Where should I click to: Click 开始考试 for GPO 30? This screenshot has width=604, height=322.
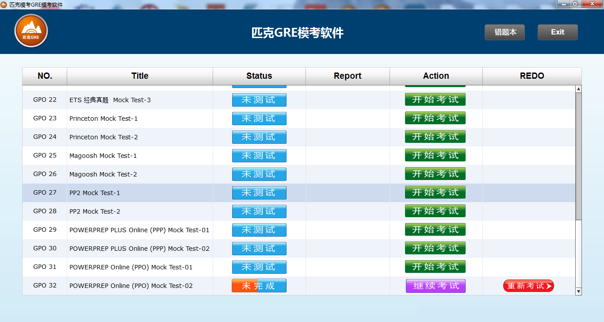[435, 248]
